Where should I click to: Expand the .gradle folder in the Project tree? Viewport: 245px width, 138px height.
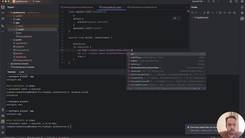(x=11, y=16)
